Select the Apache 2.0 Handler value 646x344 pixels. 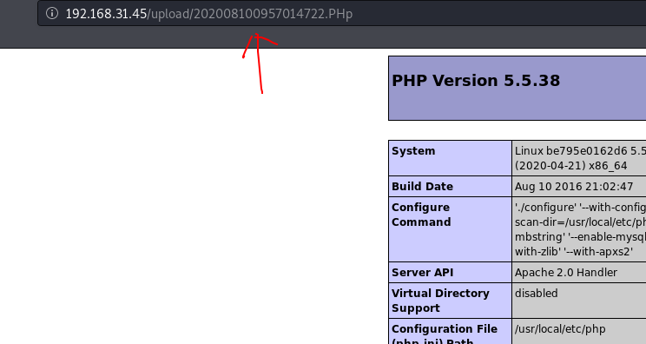tap(566, 272)
